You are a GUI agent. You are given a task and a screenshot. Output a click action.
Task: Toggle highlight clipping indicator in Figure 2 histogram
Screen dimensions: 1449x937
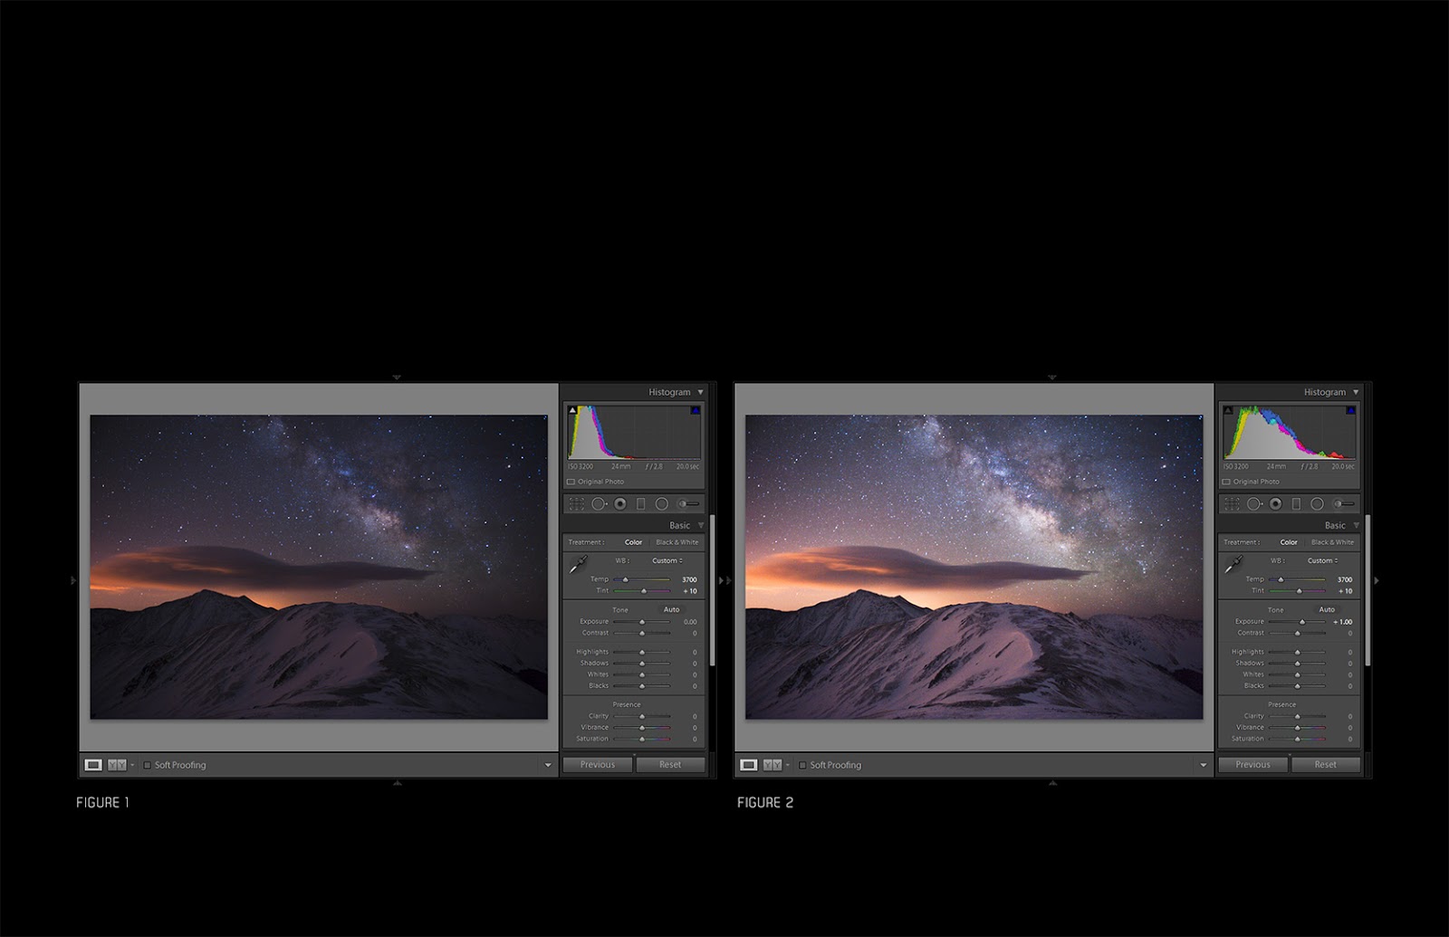coord(1350,410)
